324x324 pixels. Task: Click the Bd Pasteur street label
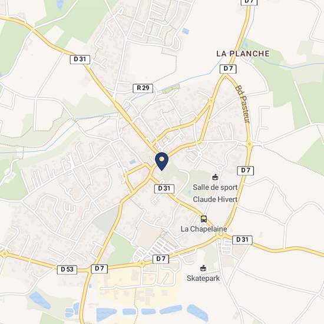tap(243, 104)
